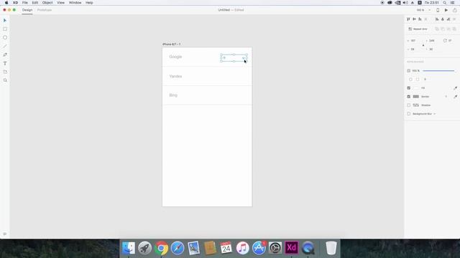Select artboard by its iPhone 6/7 title
The height and width of the screenshot is (258, 460).
(x=171, y=44)
